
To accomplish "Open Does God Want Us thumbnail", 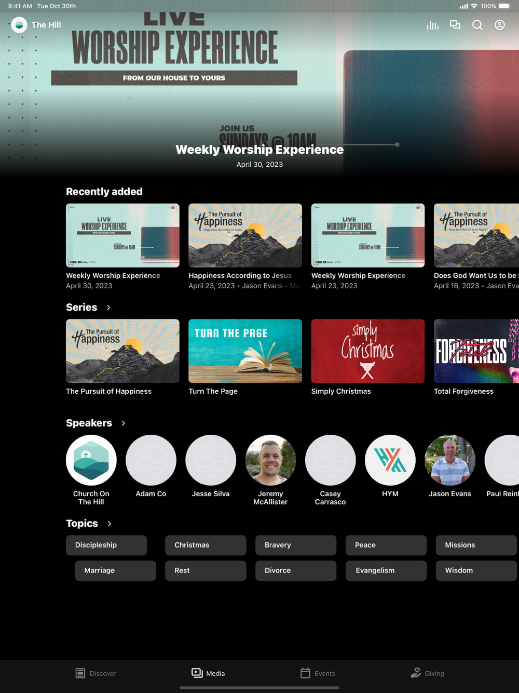I will click(x=476, y=235).
